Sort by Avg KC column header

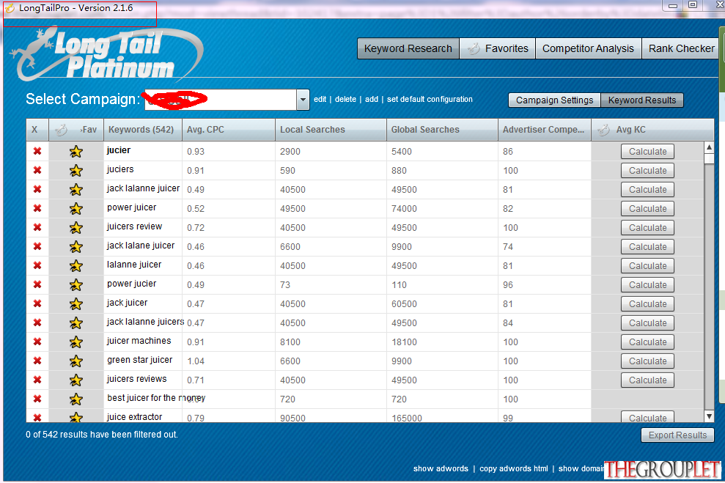(x=652, y=130)
